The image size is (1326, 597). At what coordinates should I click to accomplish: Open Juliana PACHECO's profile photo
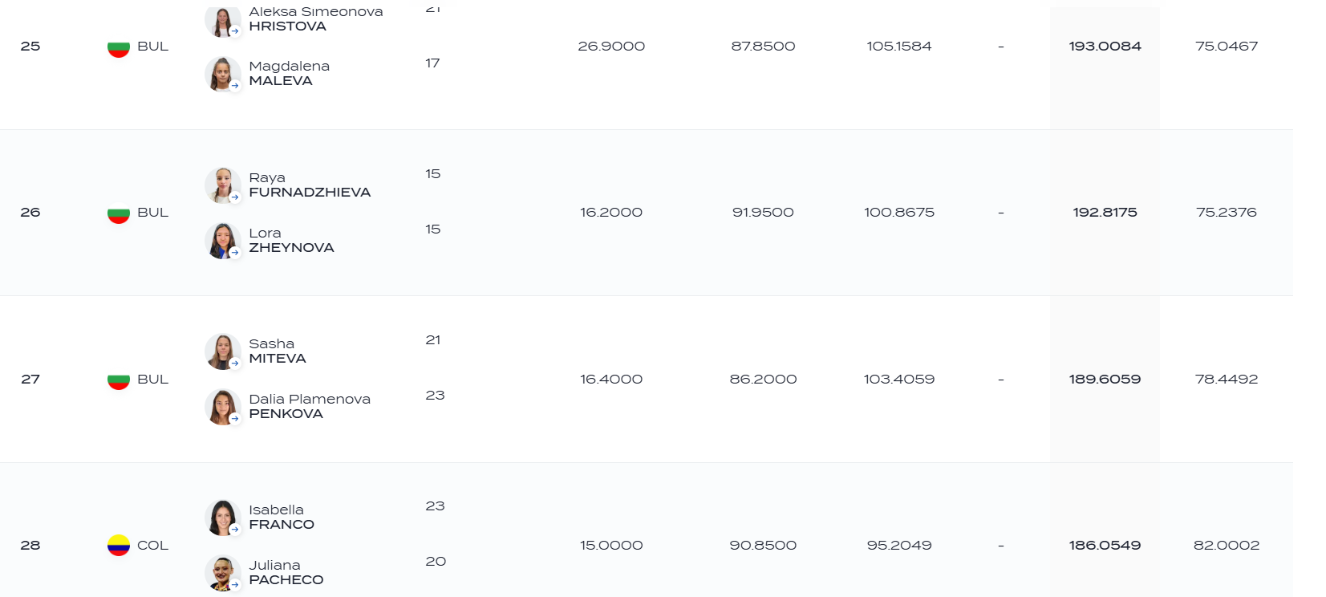click(222, 573)
